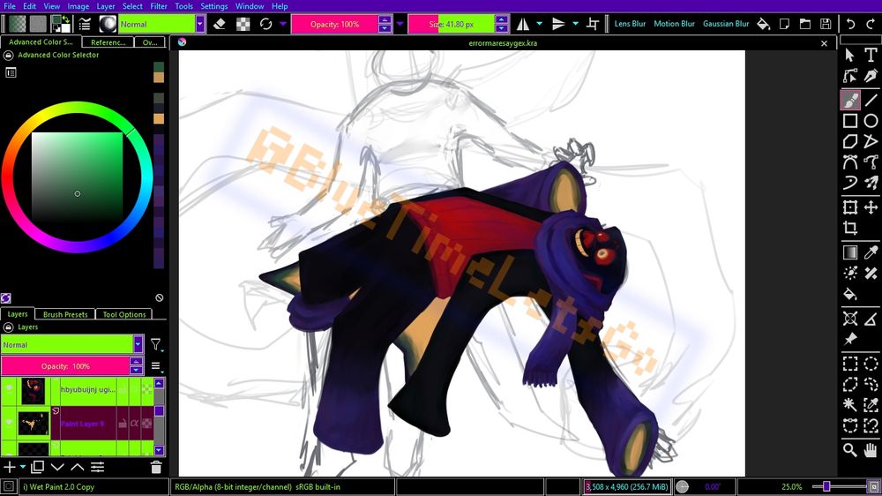Toggle preserve alpha checkerboard button
This screenshot has height=496, width=882.
[243, 24]
